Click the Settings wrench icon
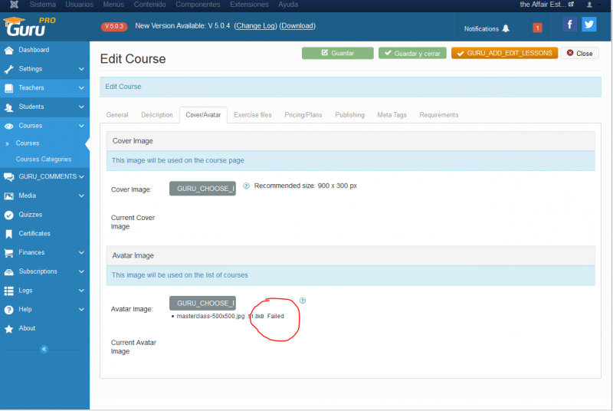 coord(8,69)
